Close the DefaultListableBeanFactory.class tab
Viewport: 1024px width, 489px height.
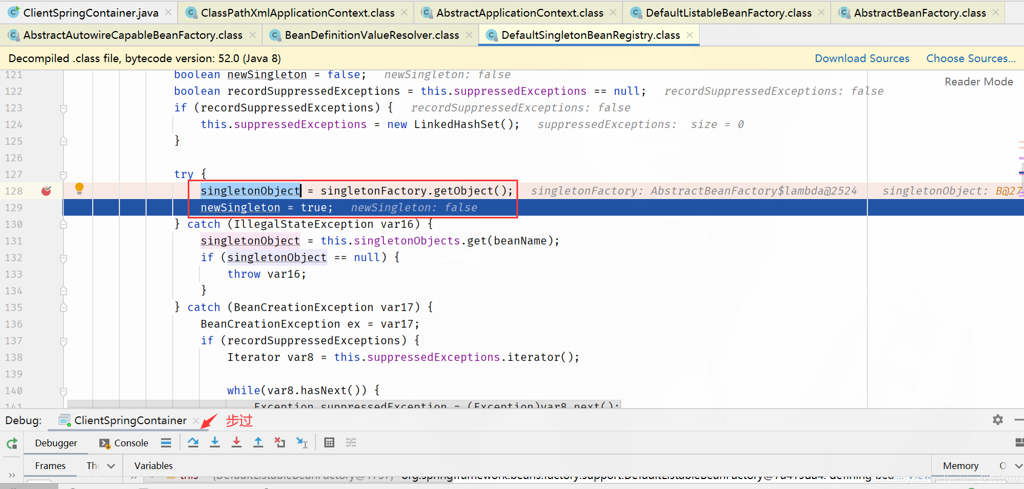[821, 12]
